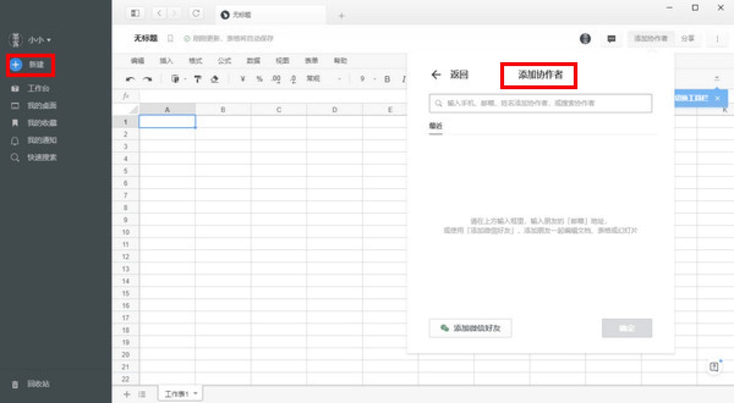Apply currency ¥ format

243,79
